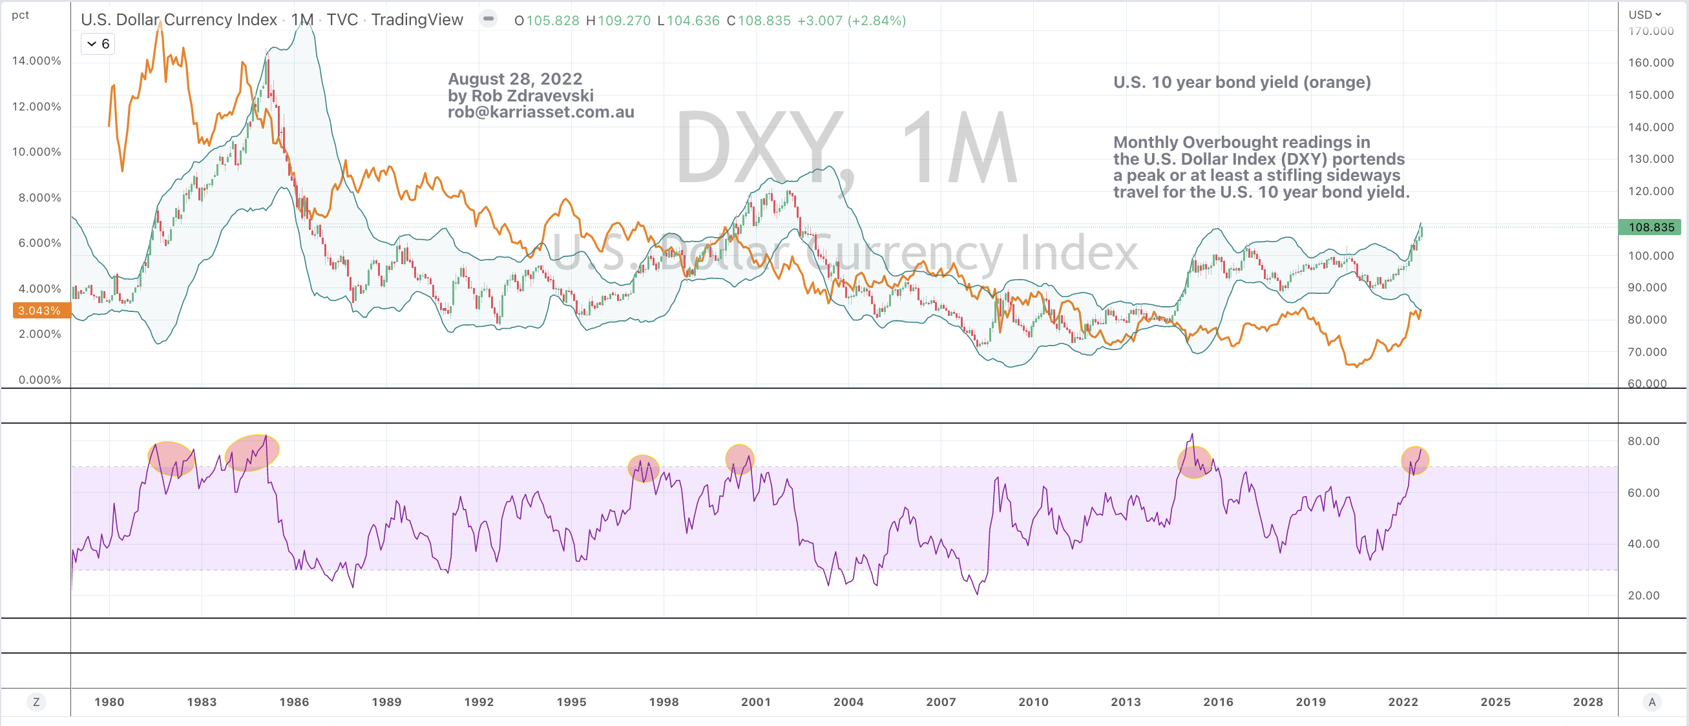Select the first ellipse near 1982
Image resolution: width=1689 pixels, height=726 pixels.
coord(171,457)
